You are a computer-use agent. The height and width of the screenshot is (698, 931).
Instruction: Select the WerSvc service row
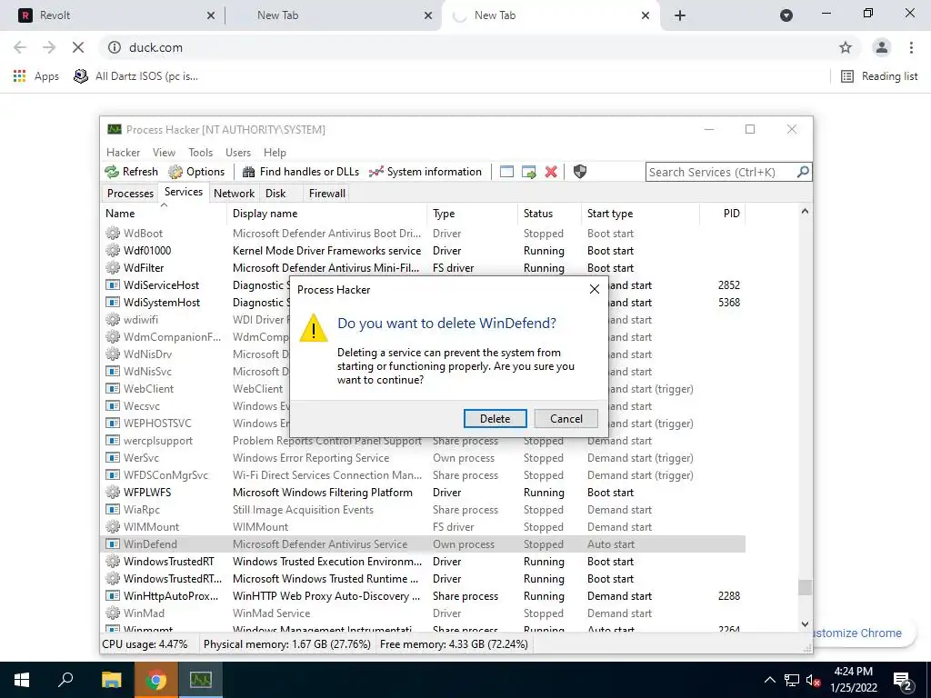click(x=424, y=458)
